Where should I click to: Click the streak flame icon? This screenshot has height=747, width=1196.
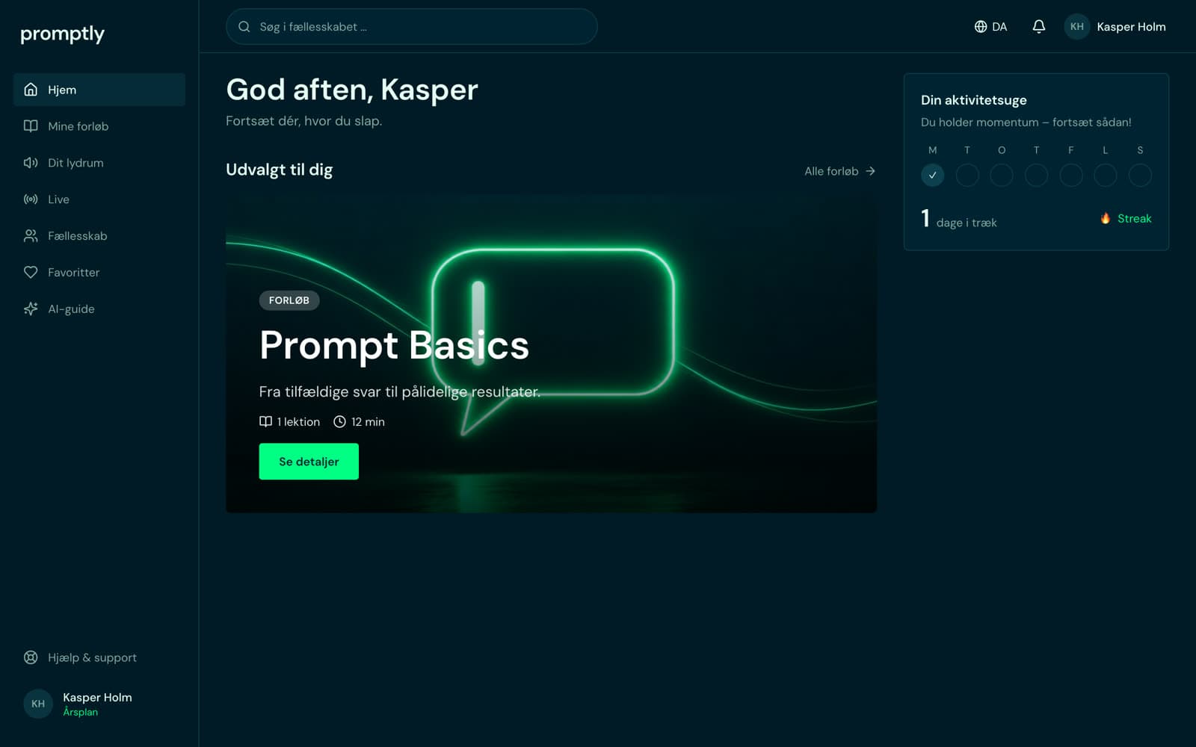coord(1106,218)
